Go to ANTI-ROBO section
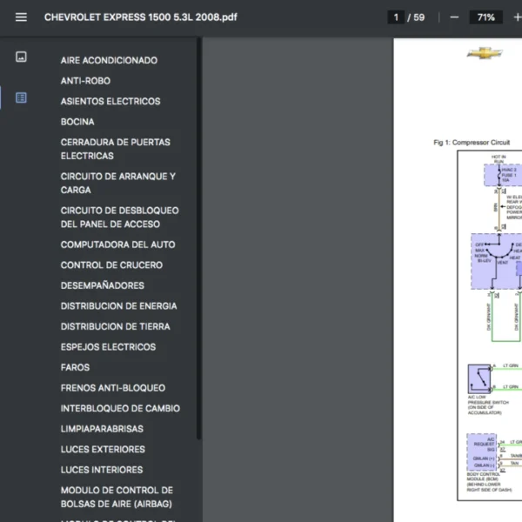This screenshot has width=522, height=522. (x=85, y=81)
